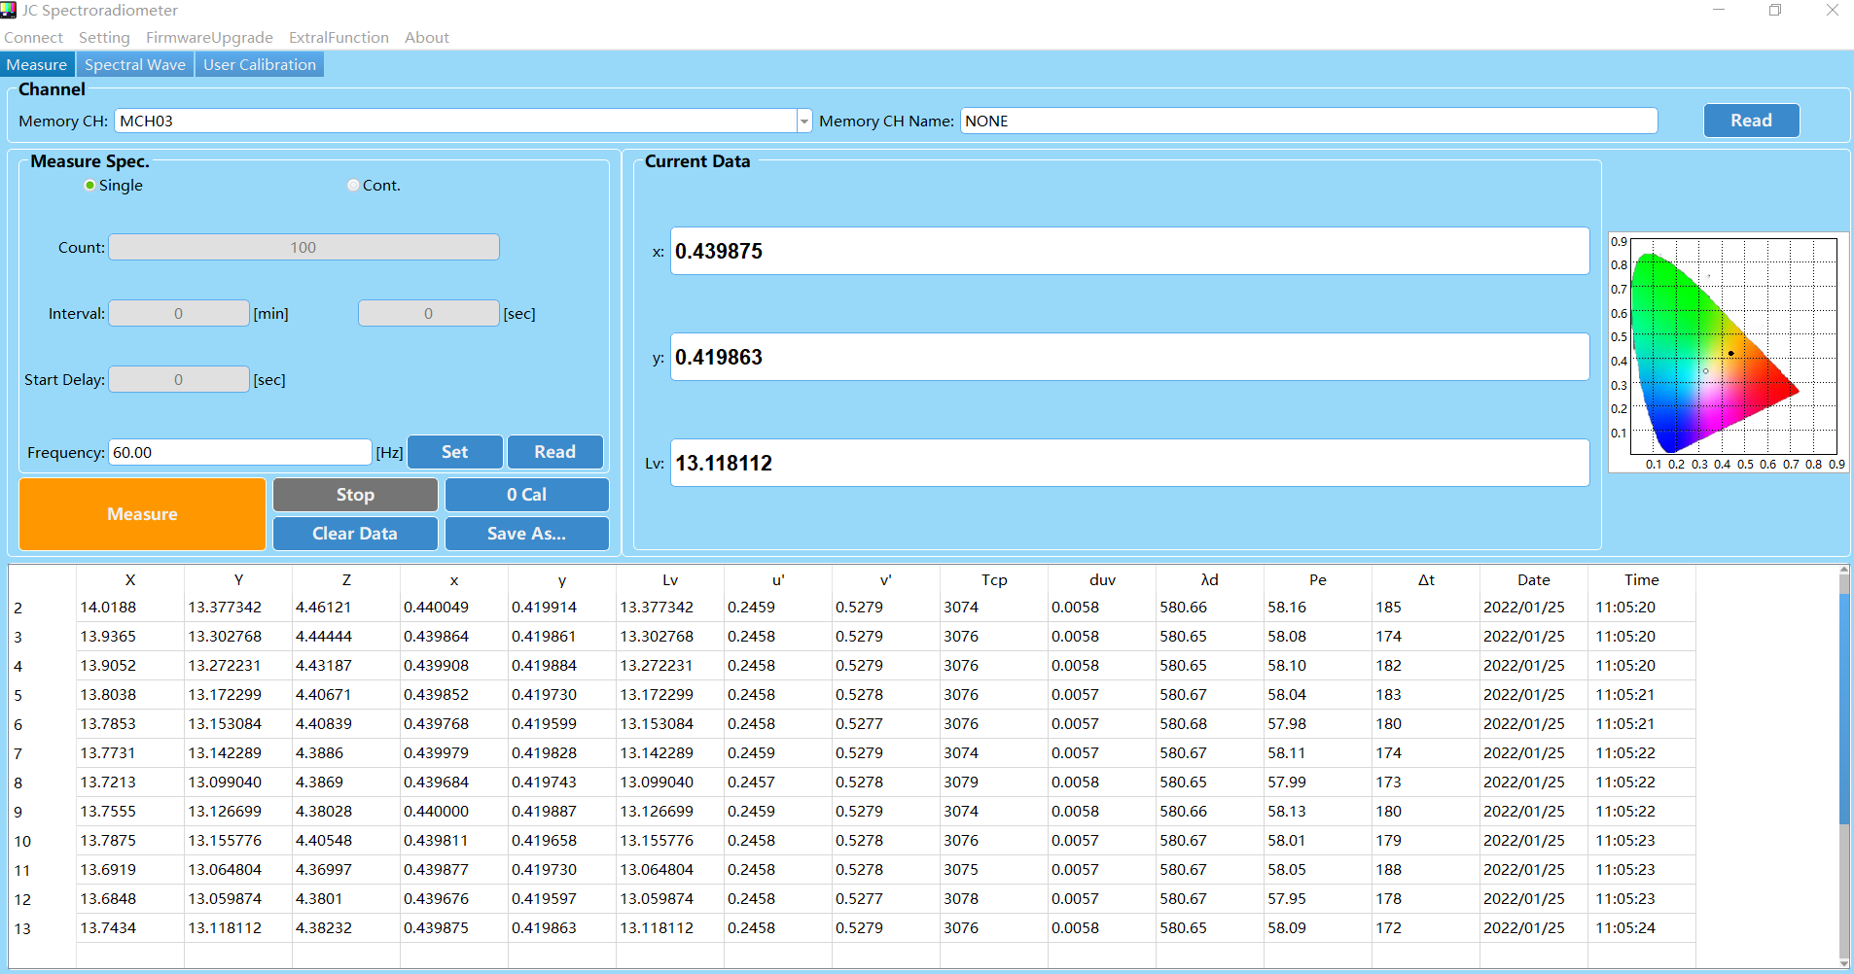Click the JC Spectroradiometer app icon
The image size is (1854, 974).
point(10,11)
